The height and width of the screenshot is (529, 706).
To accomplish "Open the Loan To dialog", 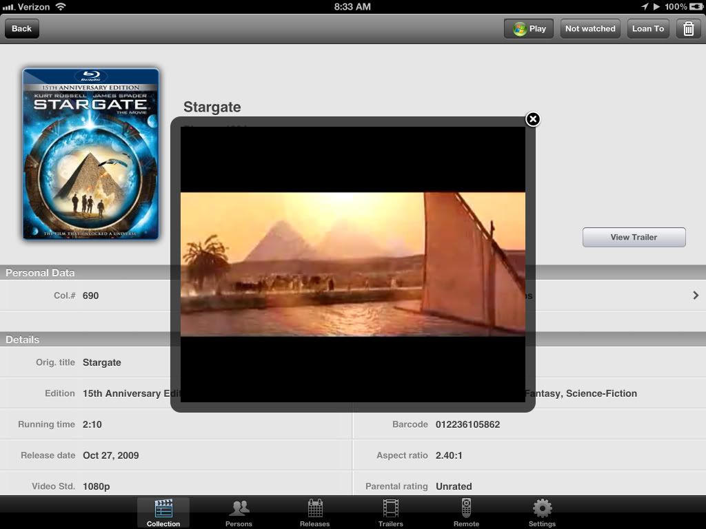I will 647,29.
